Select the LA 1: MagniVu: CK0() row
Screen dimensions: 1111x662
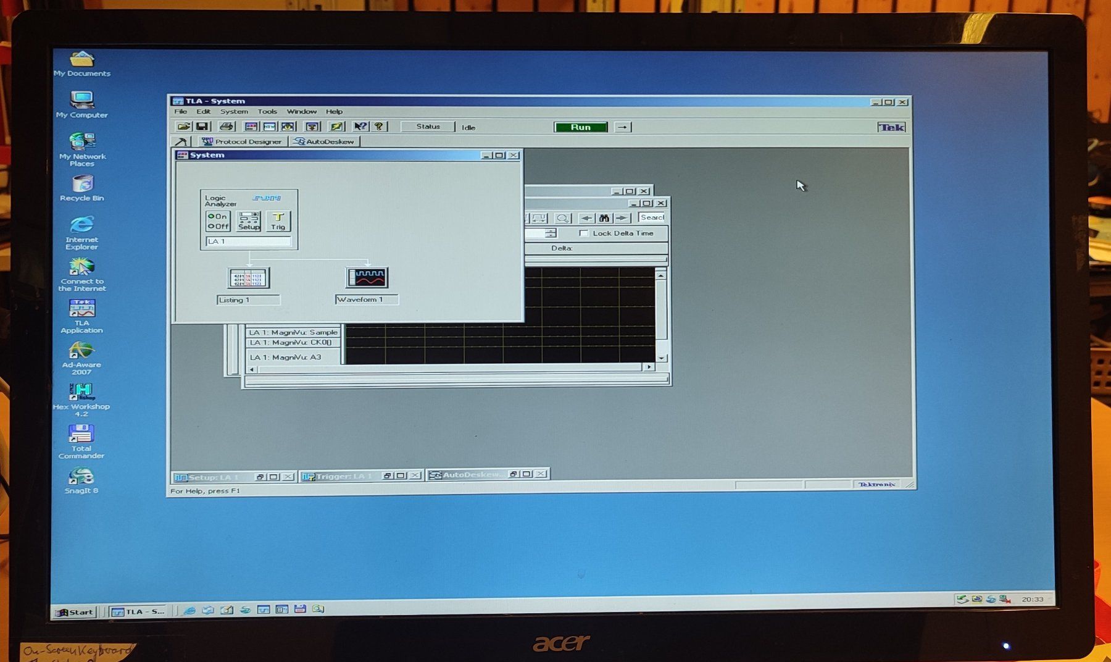point(293,343)
